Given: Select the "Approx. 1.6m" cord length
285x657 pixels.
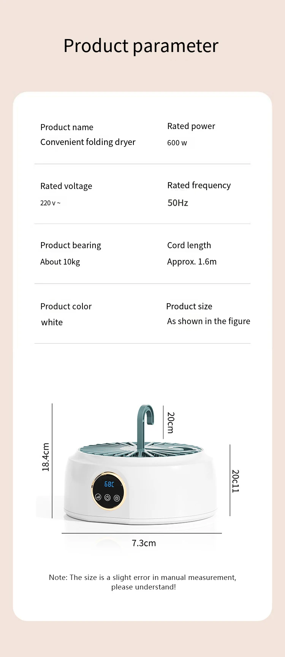Looking at the screenshot, I should coord(192,262).
